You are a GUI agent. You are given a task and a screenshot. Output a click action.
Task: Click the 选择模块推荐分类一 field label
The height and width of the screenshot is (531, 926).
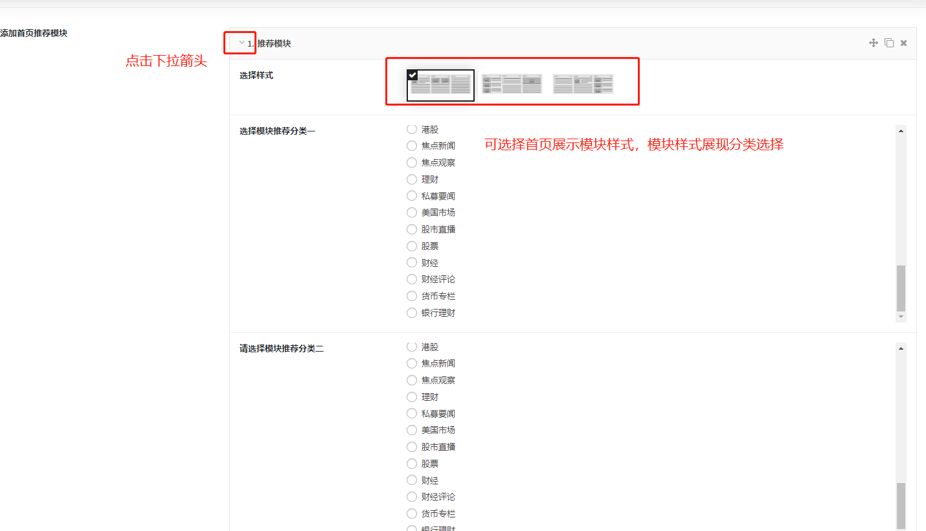(x=277, y=131)
